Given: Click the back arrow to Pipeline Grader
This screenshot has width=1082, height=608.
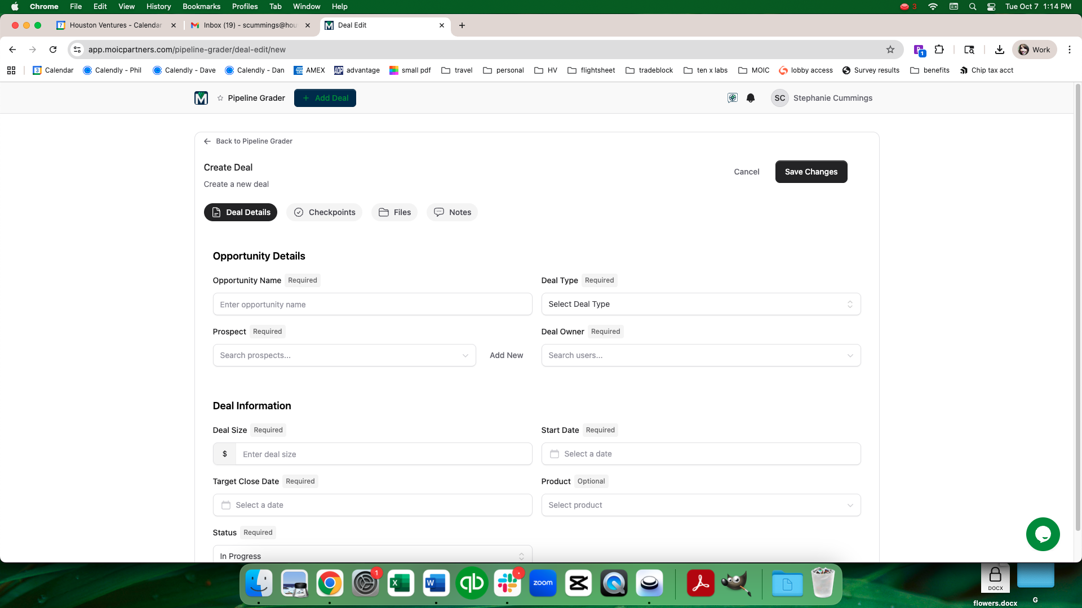Looking at the screenshot, I should 207,141.
